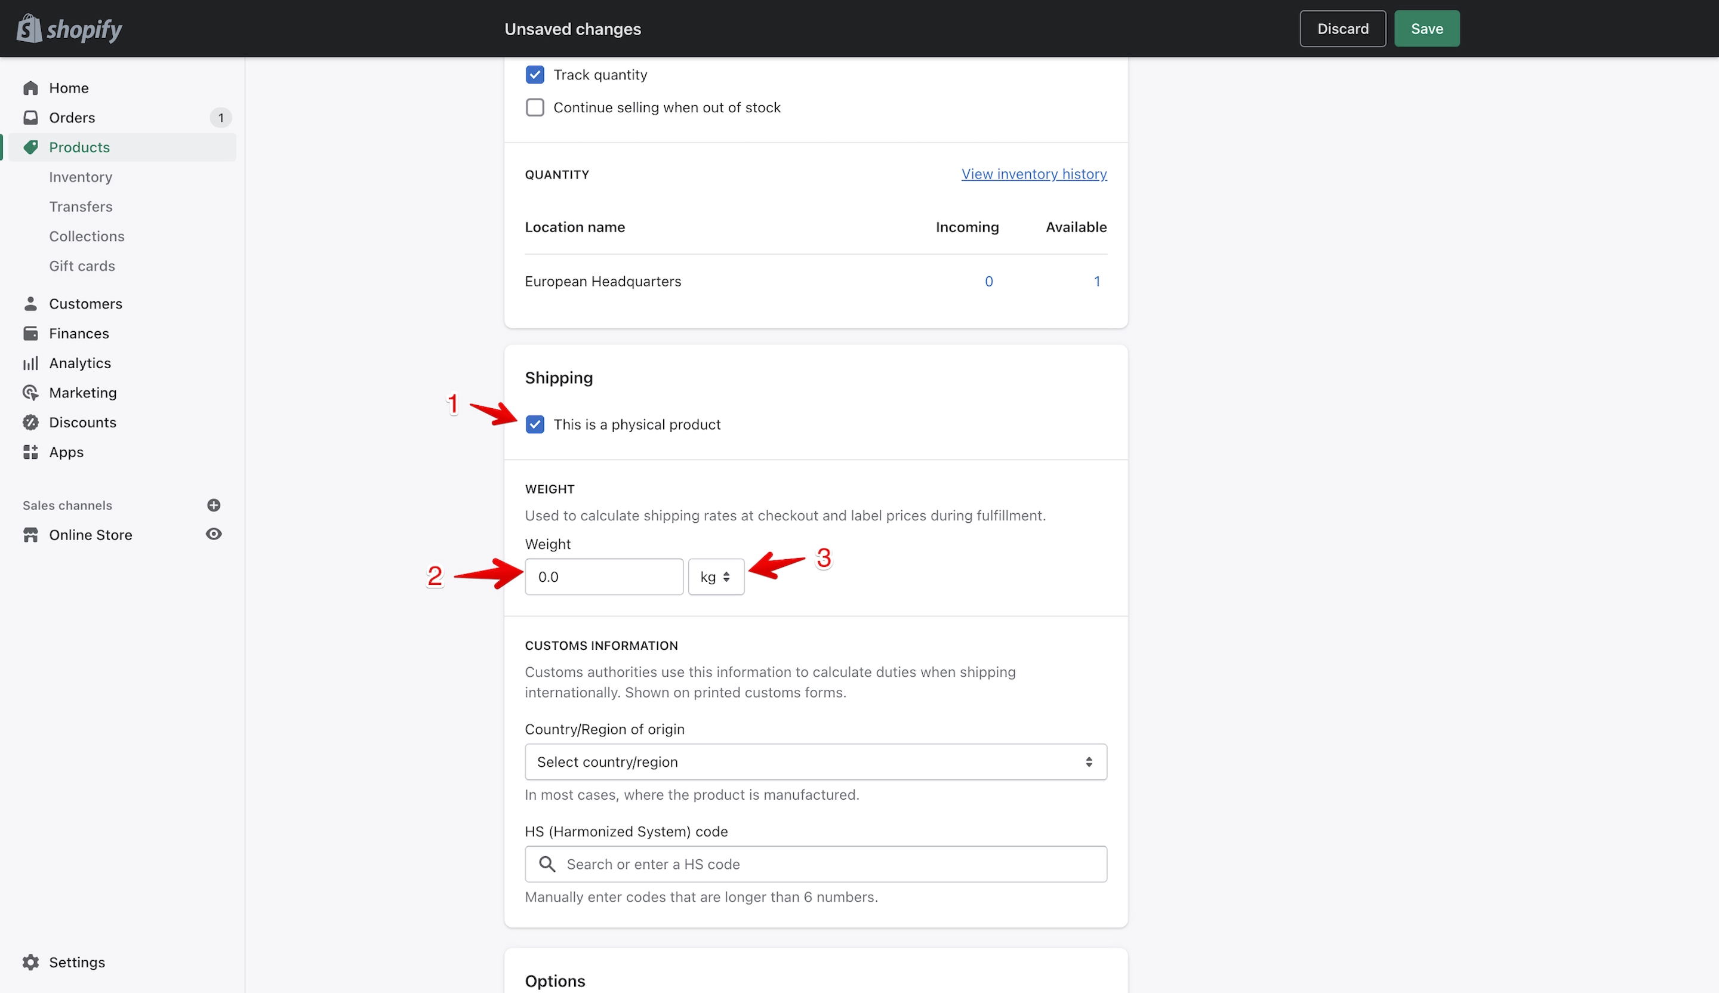Open the kg weight unit dropdown

(x=716, y=577)
